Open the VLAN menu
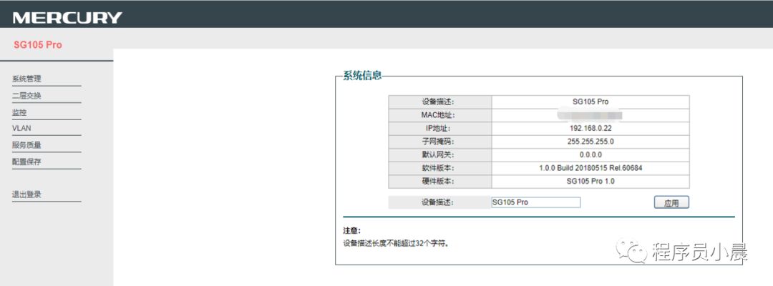The image size is (773, 286). (x=21, y=128)
